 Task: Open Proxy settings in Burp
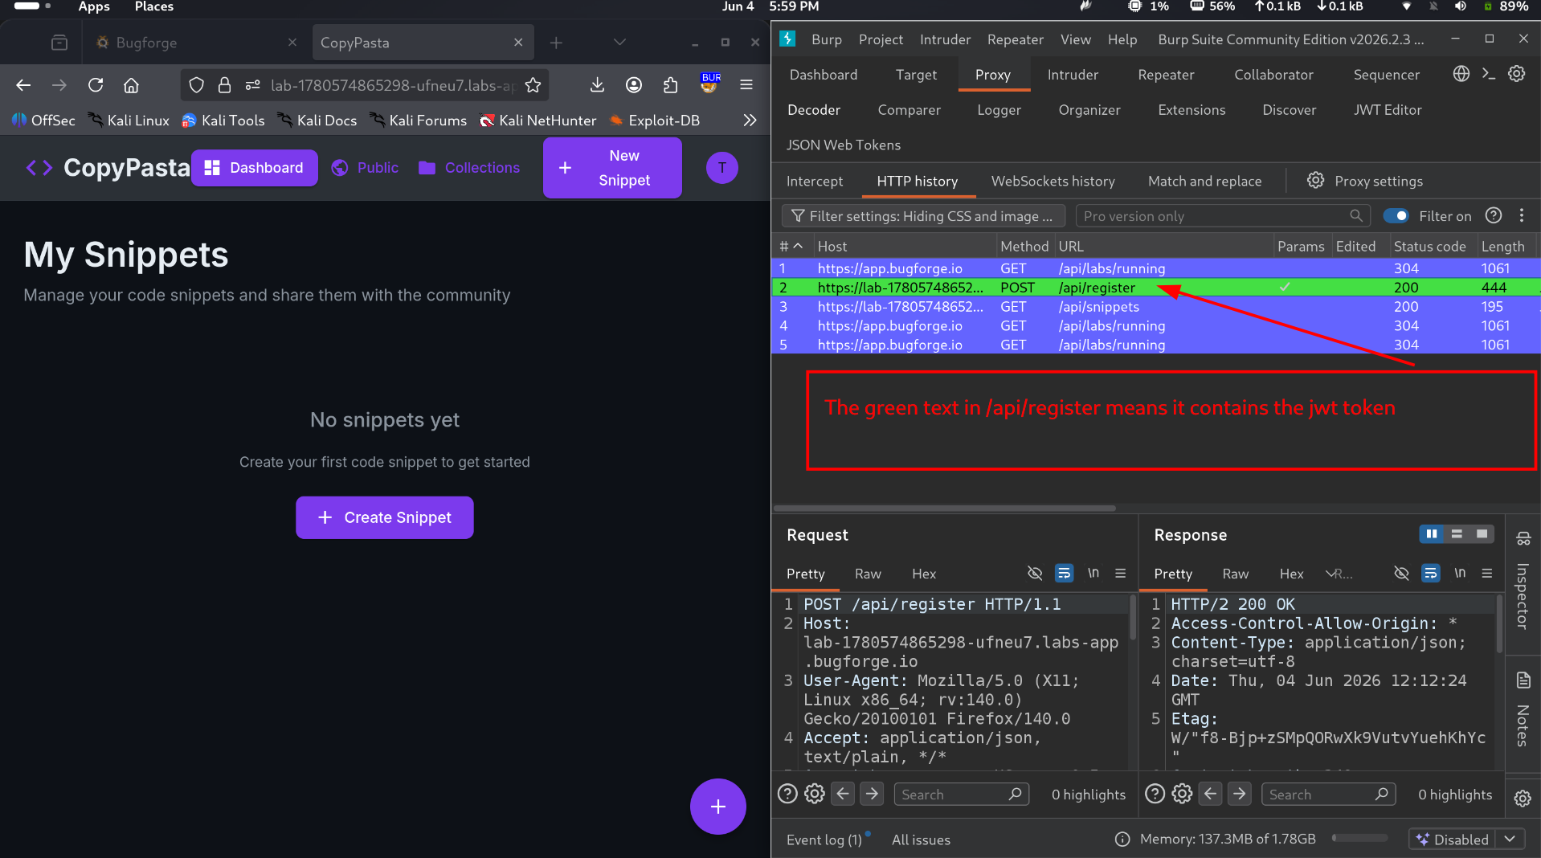1365,181
